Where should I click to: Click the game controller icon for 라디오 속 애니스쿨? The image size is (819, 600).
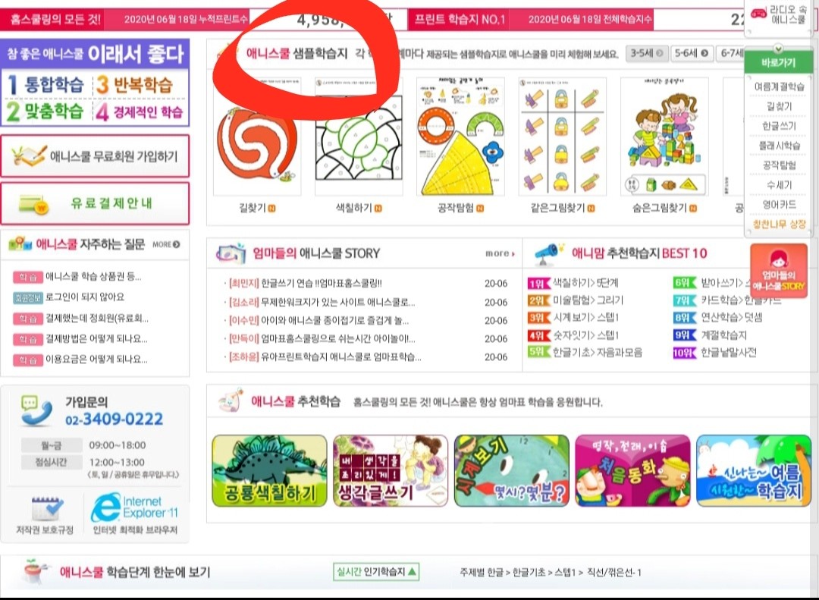tap(758, 14)
